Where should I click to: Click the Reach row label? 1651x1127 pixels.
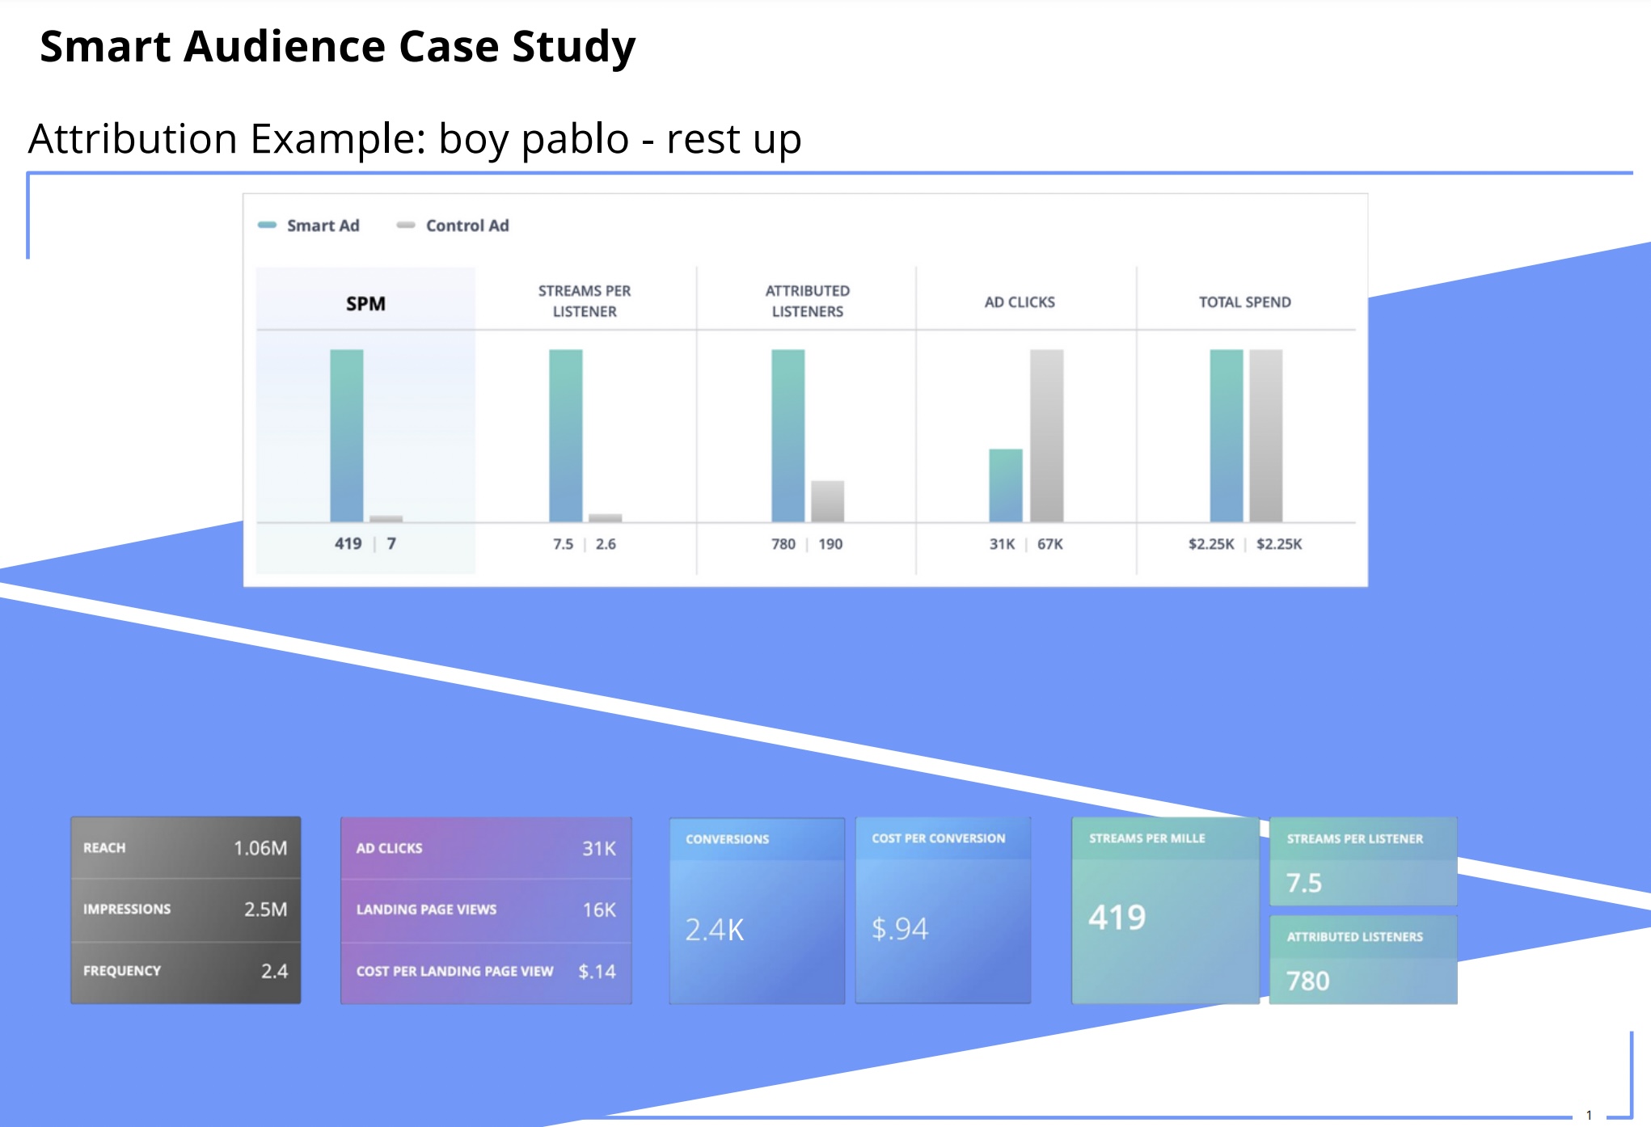104,847
